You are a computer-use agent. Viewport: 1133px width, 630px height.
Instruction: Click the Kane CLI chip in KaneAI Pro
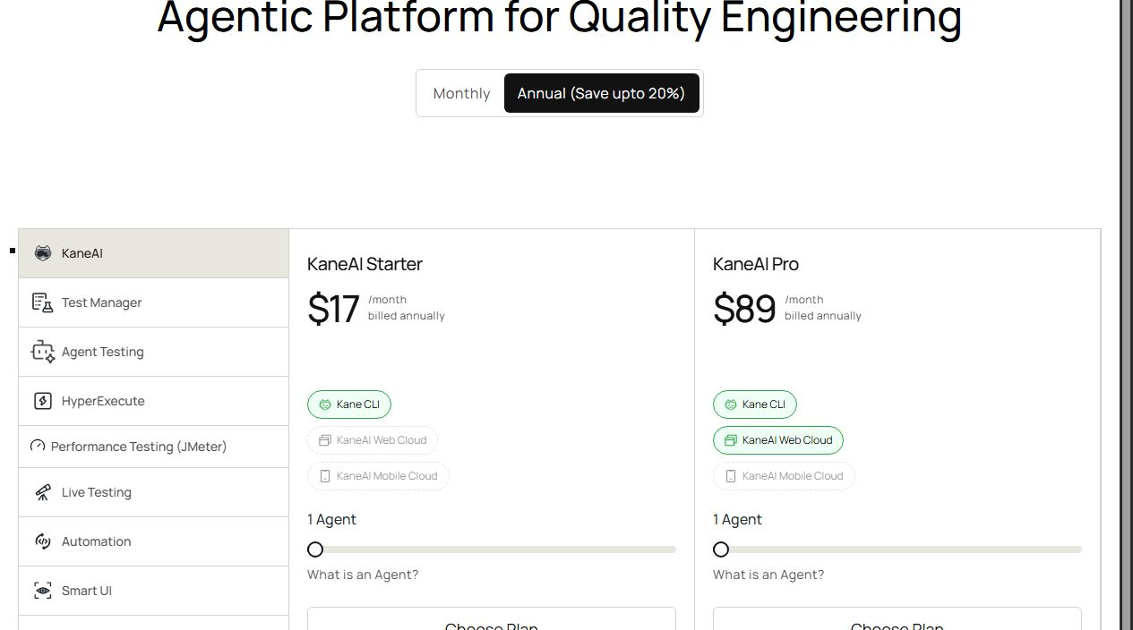(755, 404)
